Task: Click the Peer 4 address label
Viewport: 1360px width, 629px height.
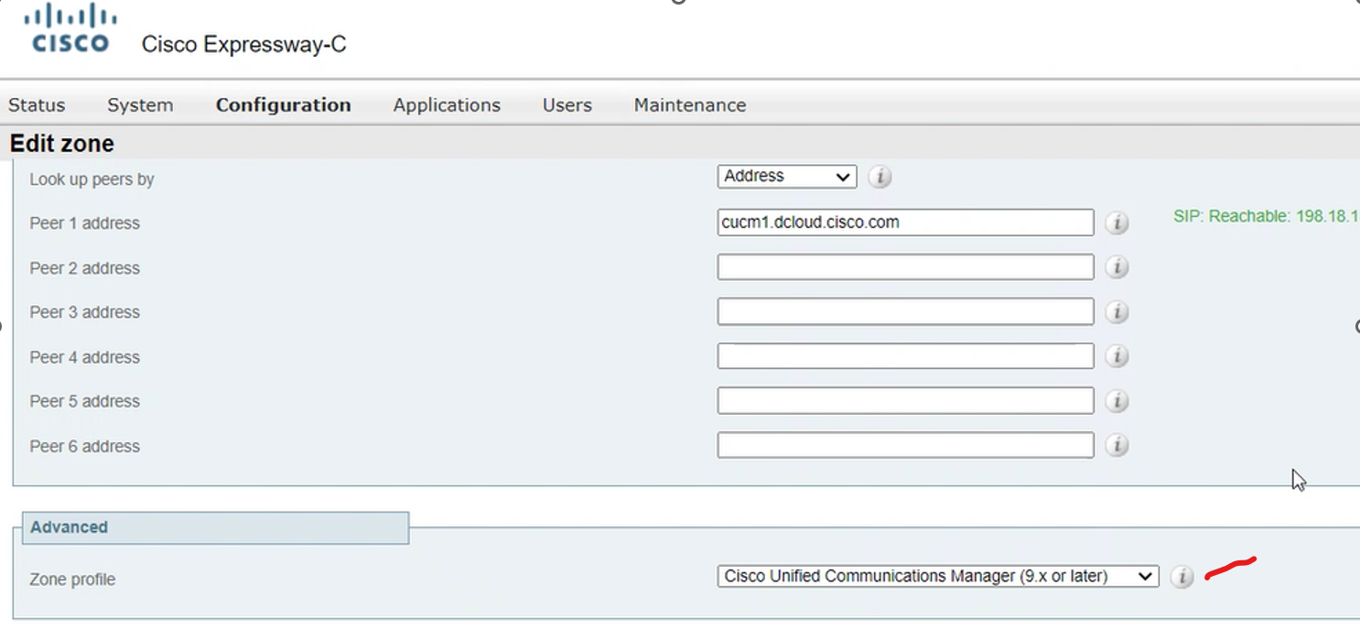Action: (84, 357)
